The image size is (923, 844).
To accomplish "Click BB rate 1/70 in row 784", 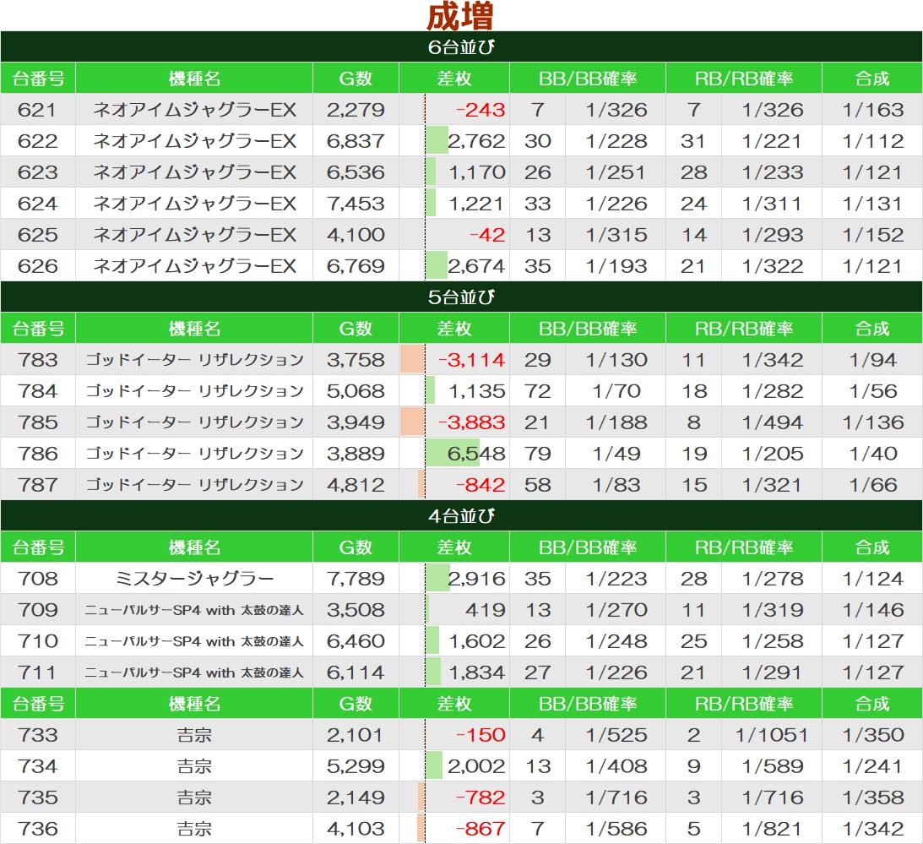I will 616,390.
